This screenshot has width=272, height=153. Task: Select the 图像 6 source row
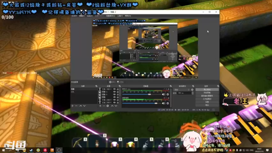tap(109, 95)
